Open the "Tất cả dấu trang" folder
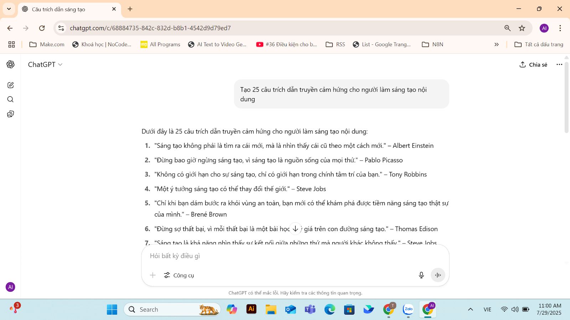The image size is (570, 320). click(539, 44)
